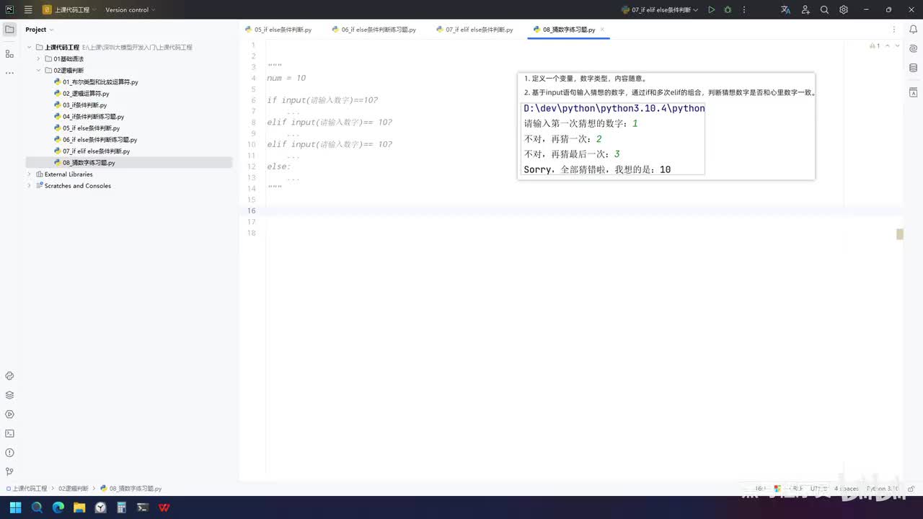Viewport: 923px width, 519px height.
Task: Open the tool window icon below Database
Action: pos(914,92)
